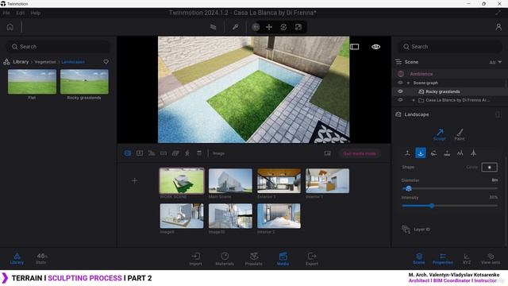Screen dimensions: 508x286
Task: Toggle the Properties panel button
Action: click(x=443, y=259)
